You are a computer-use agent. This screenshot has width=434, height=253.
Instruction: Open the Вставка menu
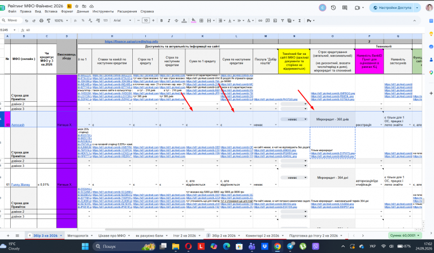[x=51, y=11]
